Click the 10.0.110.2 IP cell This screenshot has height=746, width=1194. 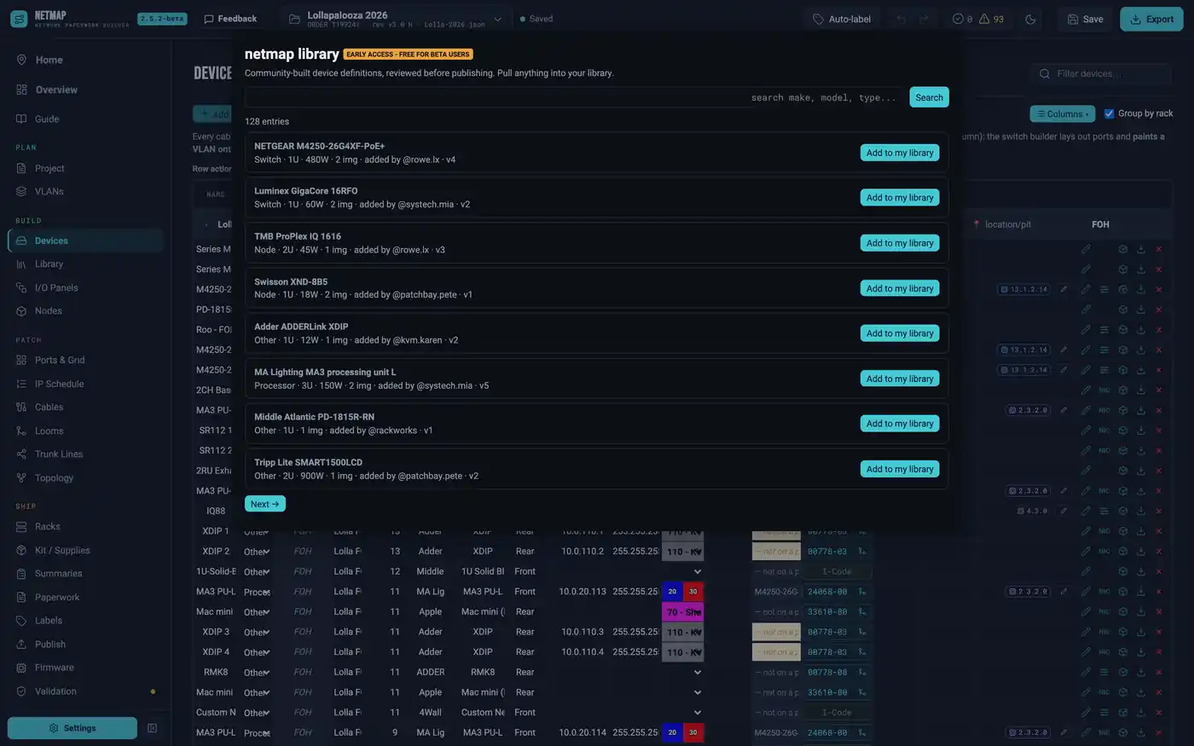tap(582, 552)
